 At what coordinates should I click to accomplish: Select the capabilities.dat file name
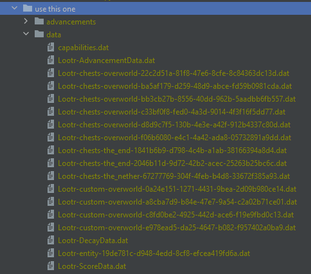84,48
